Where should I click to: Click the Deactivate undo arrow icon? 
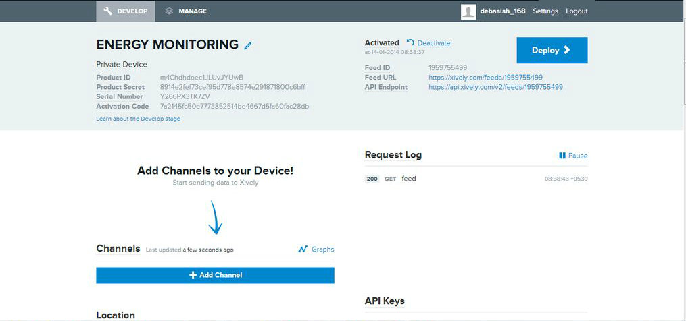(x=410, y=42)
